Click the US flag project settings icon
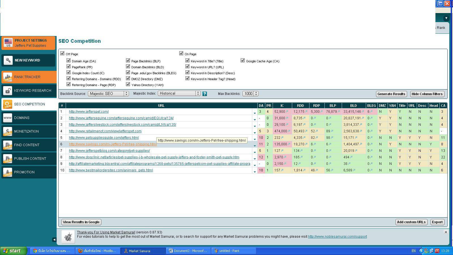 (8, 43)
